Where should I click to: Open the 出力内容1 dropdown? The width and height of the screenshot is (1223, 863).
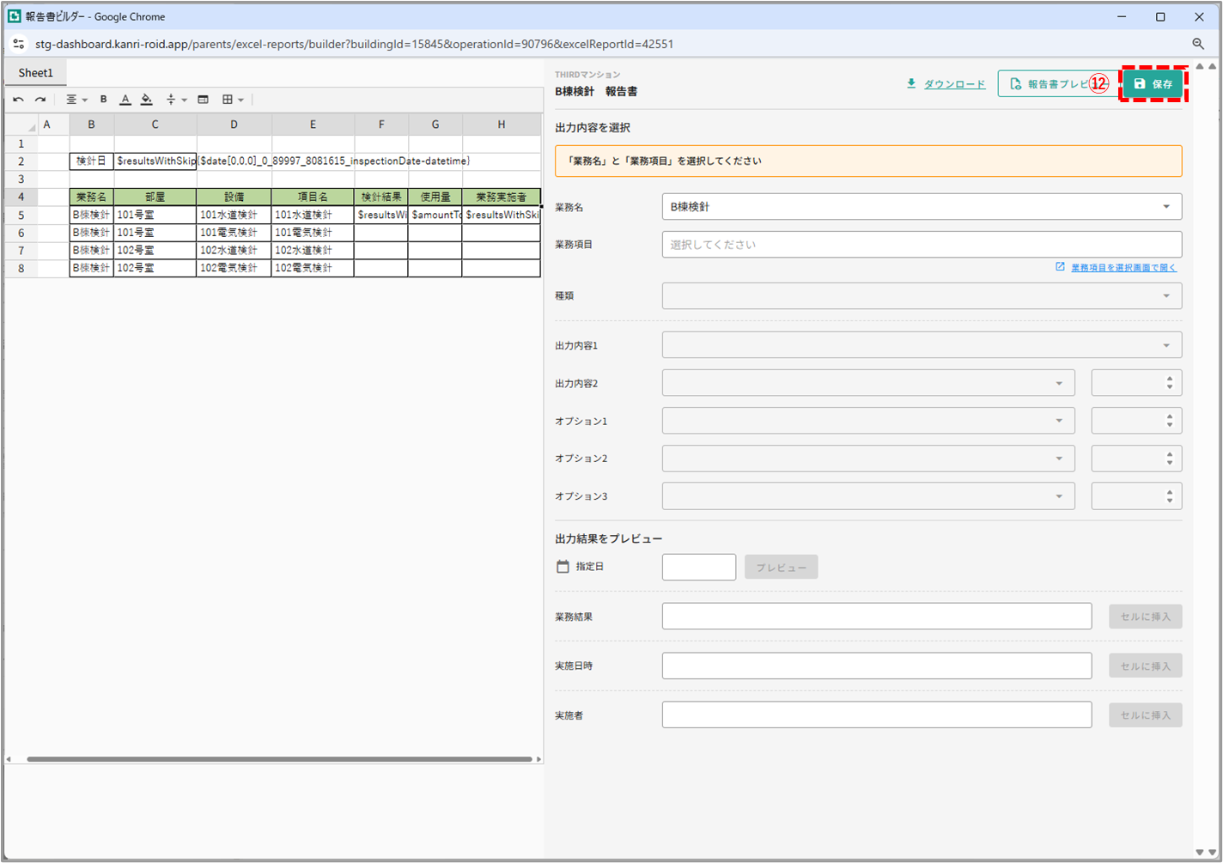coord(922,345)
